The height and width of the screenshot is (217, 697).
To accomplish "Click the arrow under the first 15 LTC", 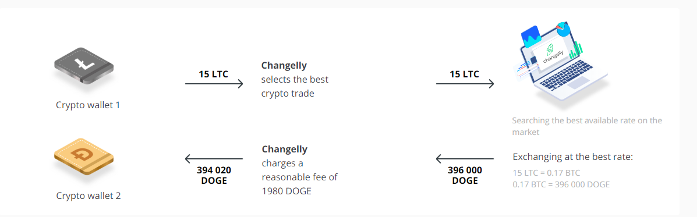I will click(x=214, y=83).
